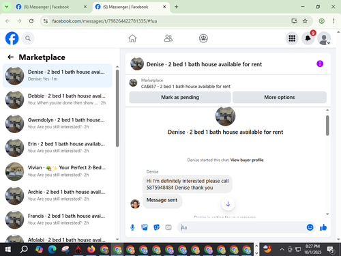Image resolution: width=341 pixels, height=256 pixels.
Task: Open conversation information purple i icon
Action: click(320, 63)
